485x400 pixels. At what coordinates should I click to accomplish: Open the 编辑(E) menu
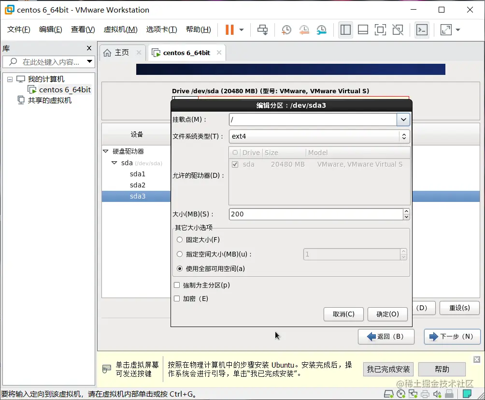point(50,29)
